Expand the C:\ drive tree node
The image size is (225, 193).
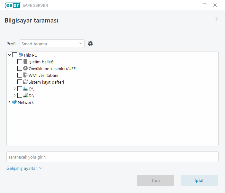(14, 89)
